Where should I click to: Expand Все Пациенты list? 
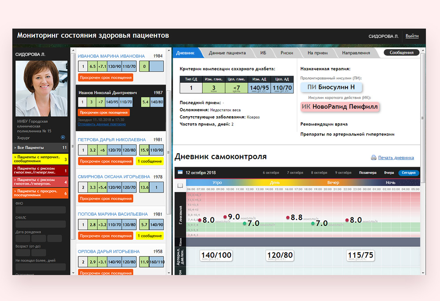click(40, 147)
